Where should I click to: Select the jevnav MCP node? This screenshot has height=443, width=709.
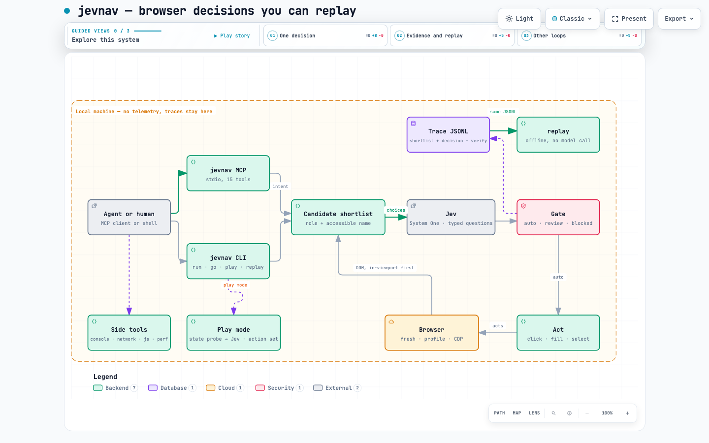point(228,173)
